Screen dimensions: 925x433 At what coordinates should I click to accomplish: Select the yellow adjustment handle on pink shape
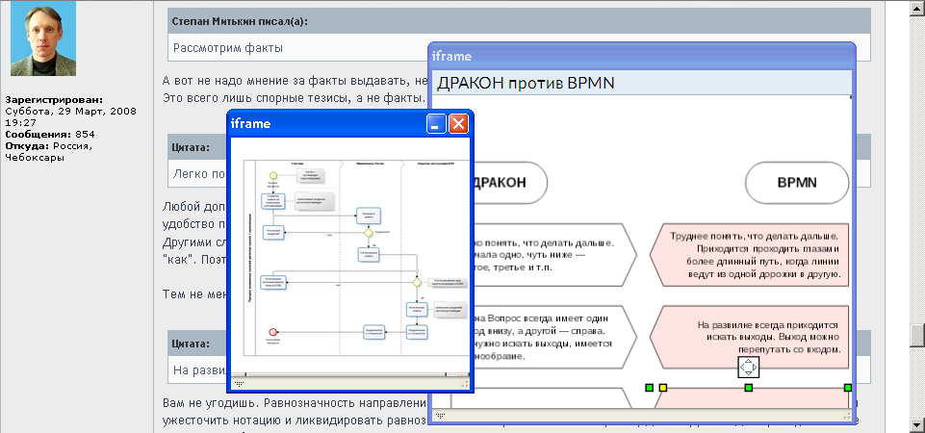click(x=662, y=388)
